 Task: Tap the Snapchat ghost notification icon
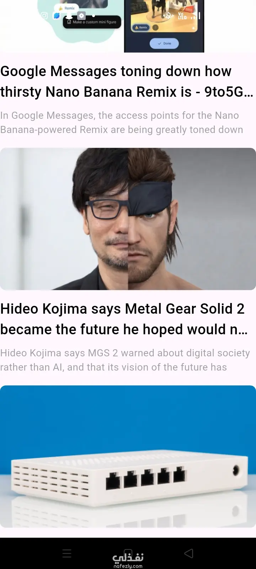tap(69, 16)
